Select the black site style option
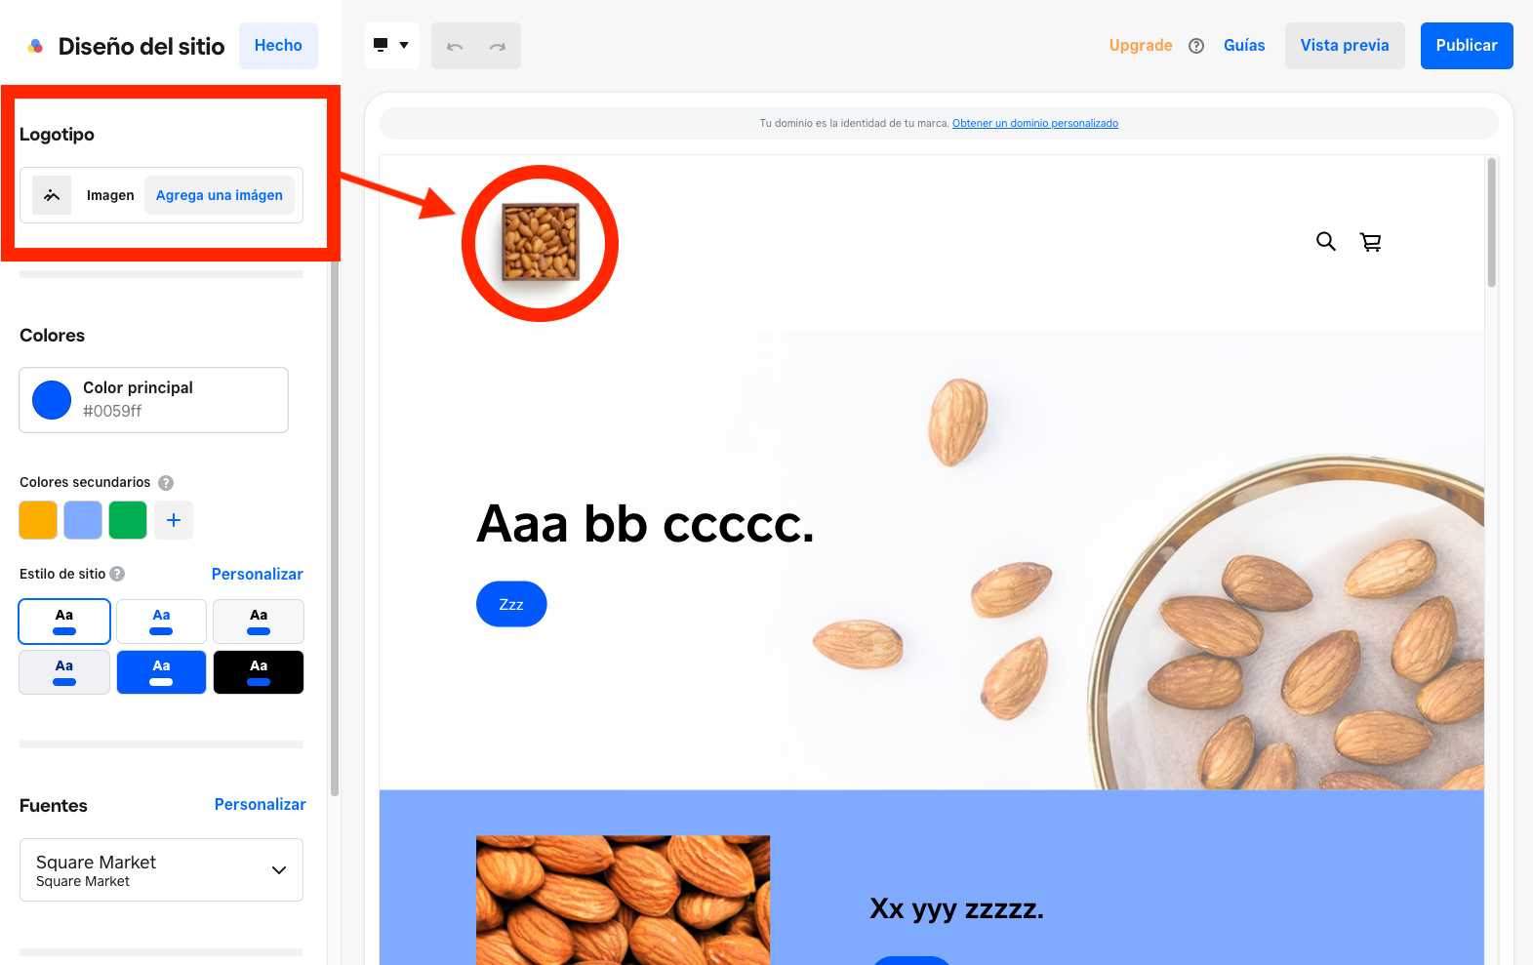This screenshot has height=965, width=1533. (259, 672)
